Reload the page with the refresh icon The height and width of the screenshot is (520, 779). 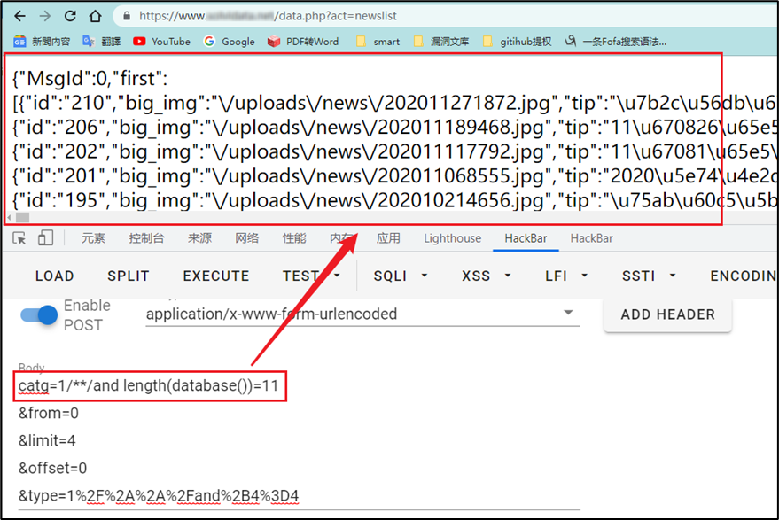(x=70, y=16)
